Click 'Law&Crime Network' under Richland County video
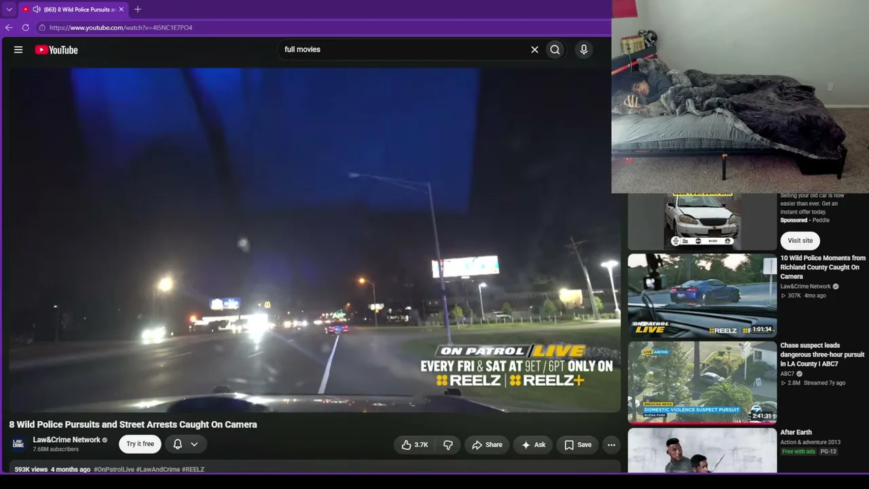The height and width of the screenshot is (489, 869). (x=805, y=287)
